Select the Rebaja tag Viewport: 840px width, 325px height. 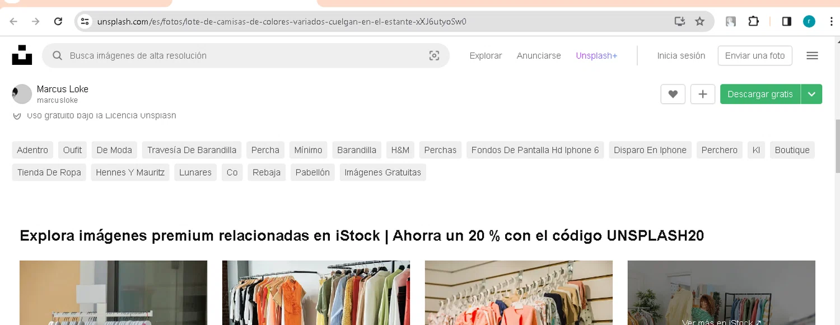coord(267,172)
